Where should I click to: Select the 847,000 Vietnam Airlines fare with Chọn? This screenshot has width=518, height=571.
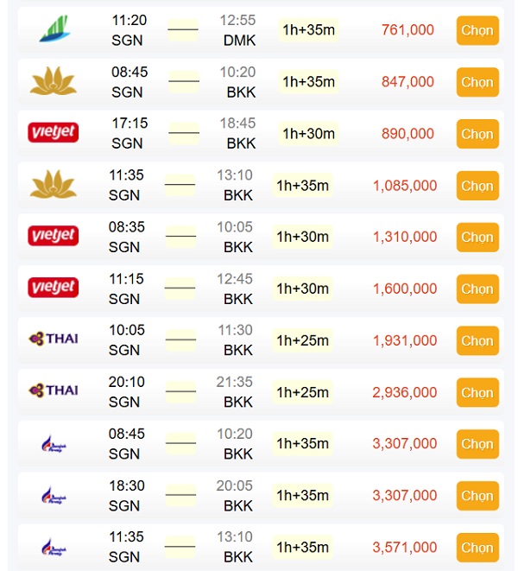tap(477, 82)
